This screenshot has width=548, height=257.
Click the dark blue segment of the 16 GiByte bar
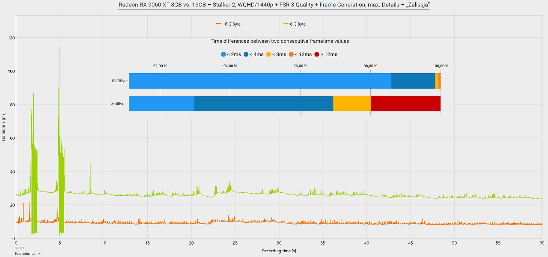pos(413,81)
